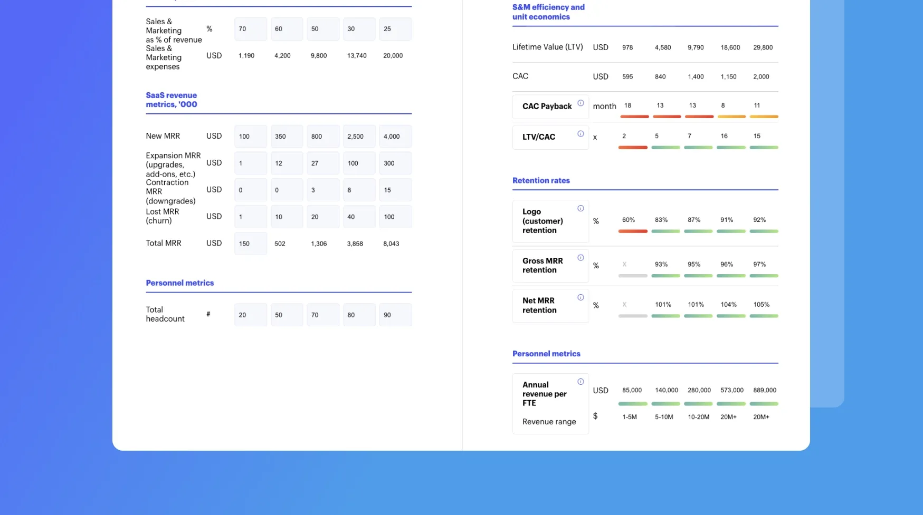Image resolution: width=923 pixels, height=515 pixels.
Task: Click the info icon beside CAC Payback
Action: (581, 103)
